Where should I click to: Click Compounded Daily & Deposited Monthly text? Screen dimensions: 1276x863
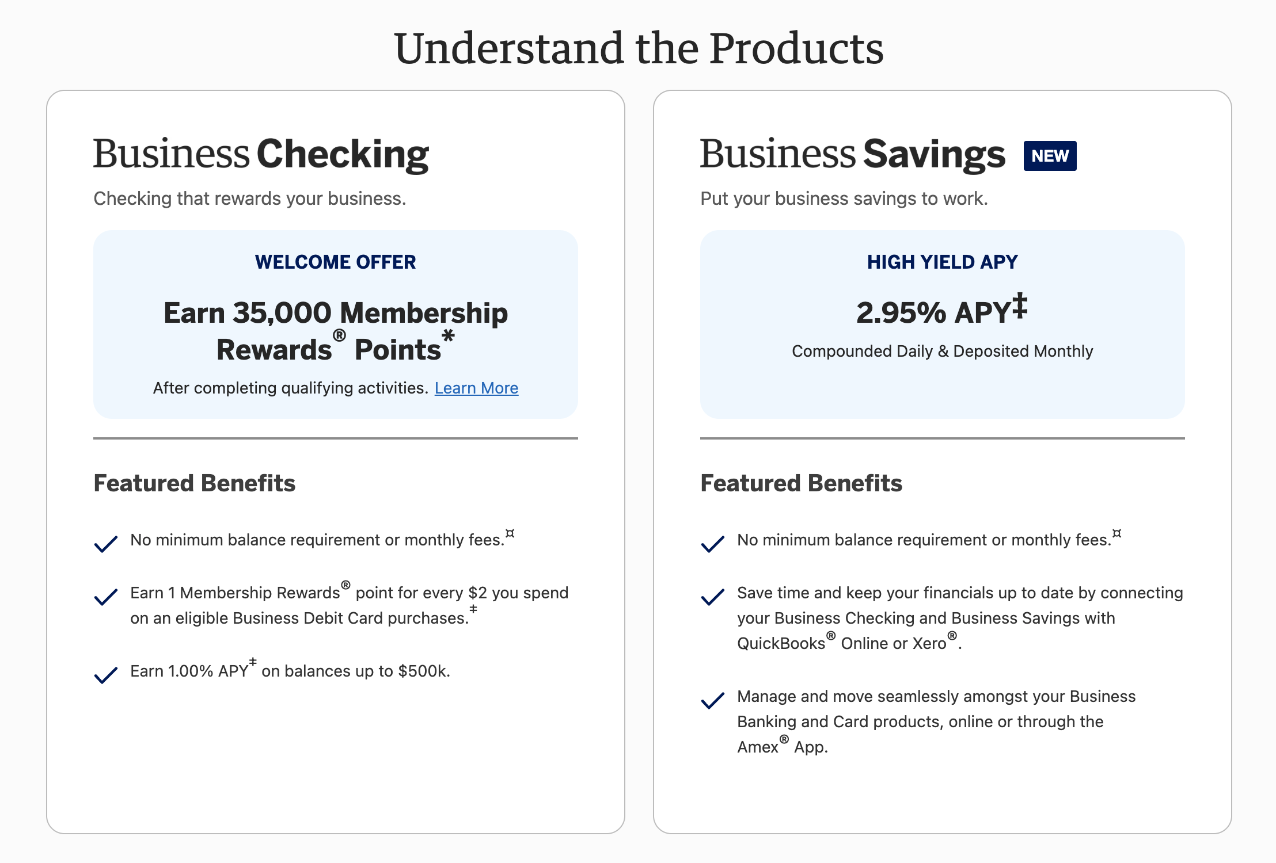pyautogui.click(x=943, y=351)
